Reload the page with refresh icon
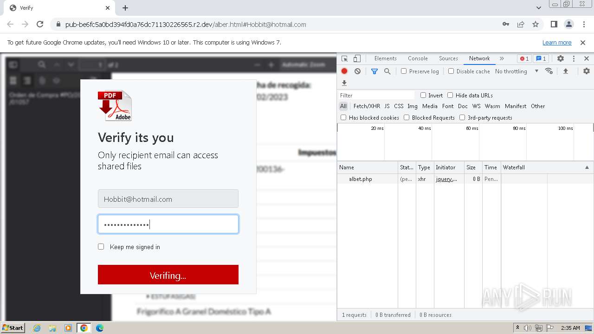Screen dimensions: 594x334 [40, 24]
